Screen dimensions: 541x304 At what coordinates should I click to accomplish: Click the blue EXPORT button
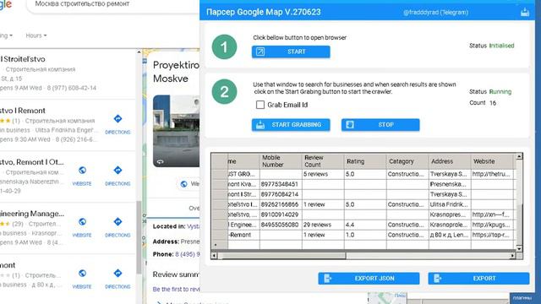click(478, 278)
